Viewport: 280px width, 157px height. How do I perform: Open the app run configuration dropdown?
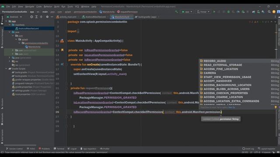tap(187, 12)
